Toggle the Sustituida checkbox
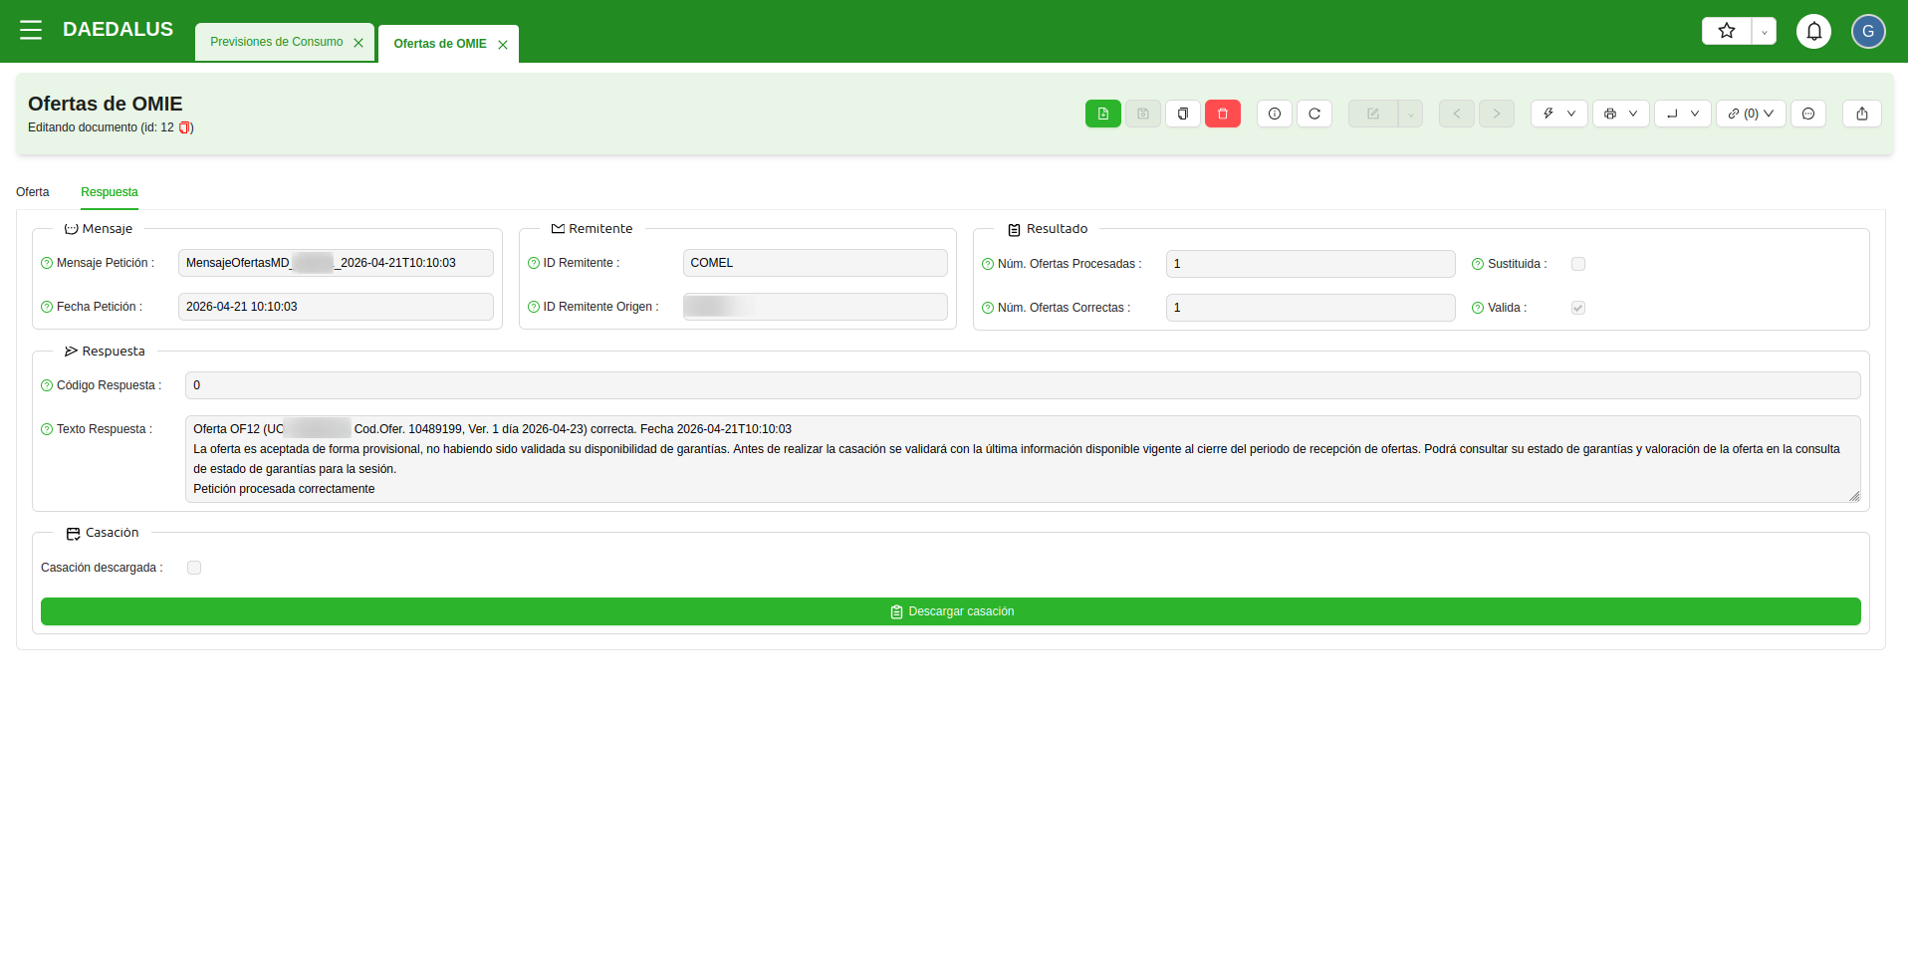Screen dimensions: 1908x954 pos(1577,264)
